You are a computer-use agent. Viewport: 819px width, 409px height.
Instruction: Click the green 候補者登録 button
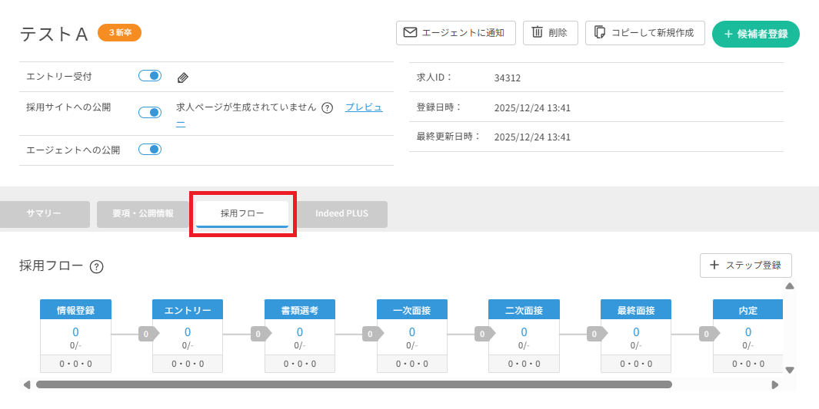pyautogui.click(x=755, y=35)
